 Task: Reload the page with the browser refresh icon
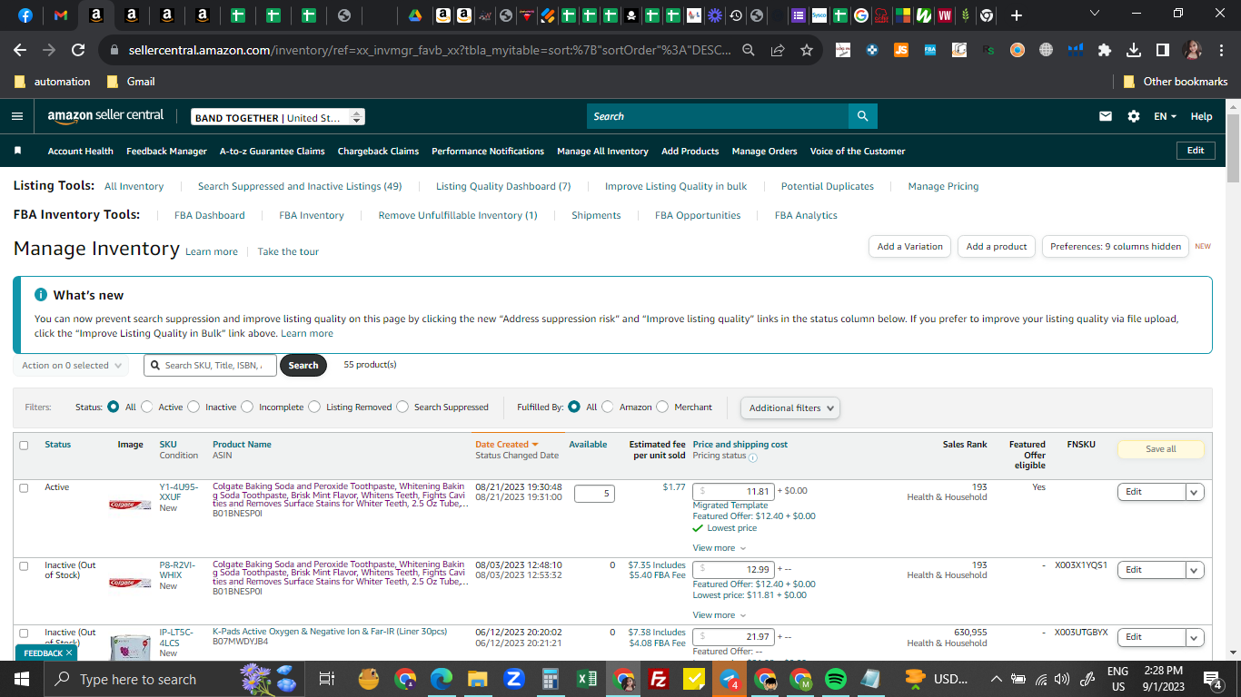pos(78,50)
